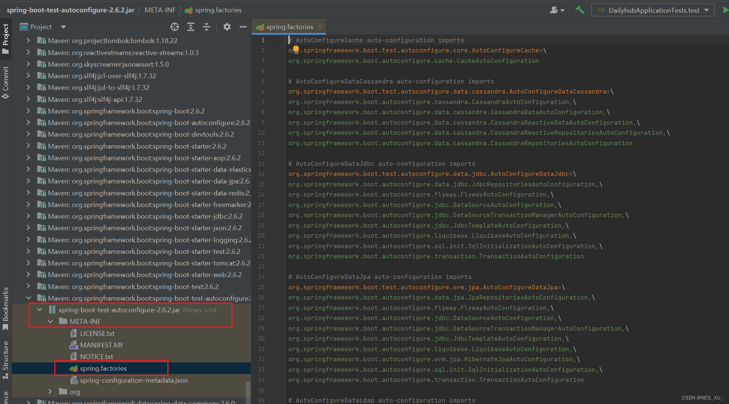Click the yellow intention lightbulb on line 2
Image resolution: width=729 pixels, height=404 pixels.
tap(296, 49)
